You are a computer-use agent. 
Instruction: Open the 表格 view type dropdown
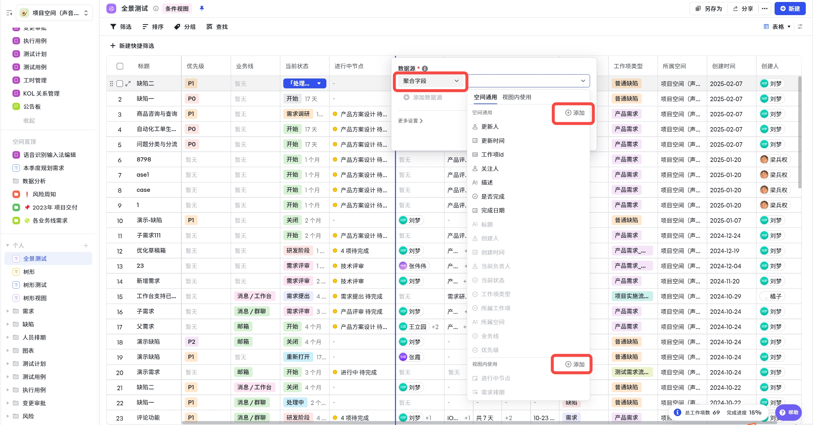tap(778, 27)
